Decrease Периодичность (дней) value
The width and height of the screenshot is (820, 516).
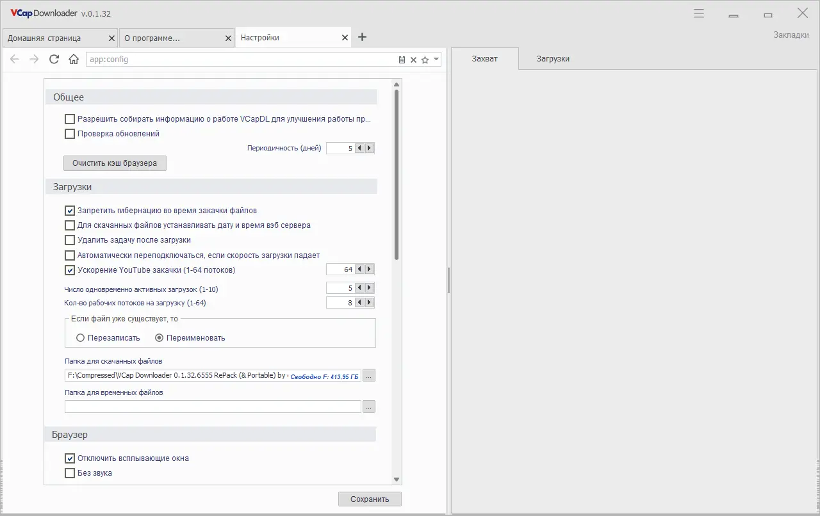tap(360, 149)
